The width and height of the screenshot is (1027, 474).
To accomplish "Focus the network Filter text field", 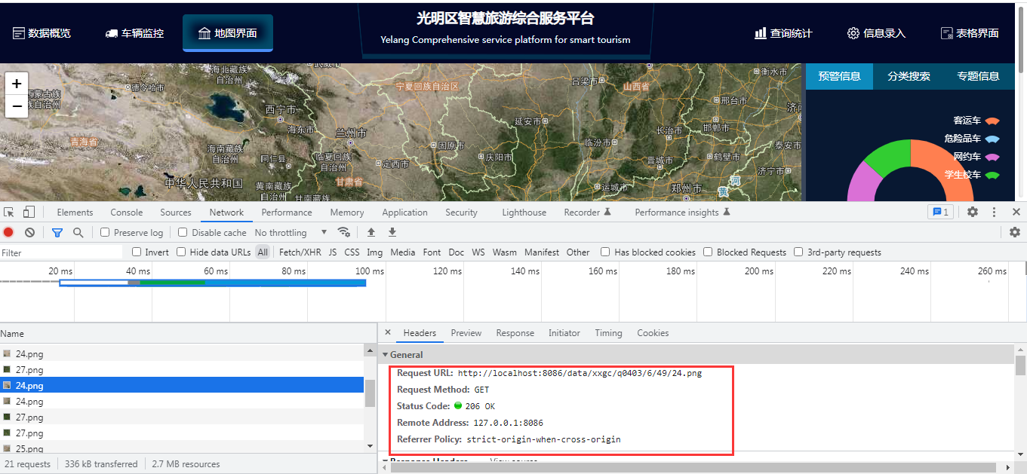I will (x=61, y=252).
